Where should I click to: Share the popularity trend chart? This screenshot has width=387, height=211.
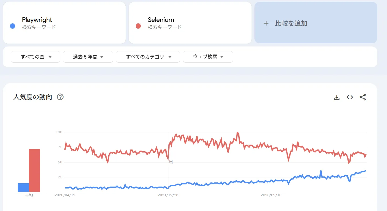(x=363, y=97)
